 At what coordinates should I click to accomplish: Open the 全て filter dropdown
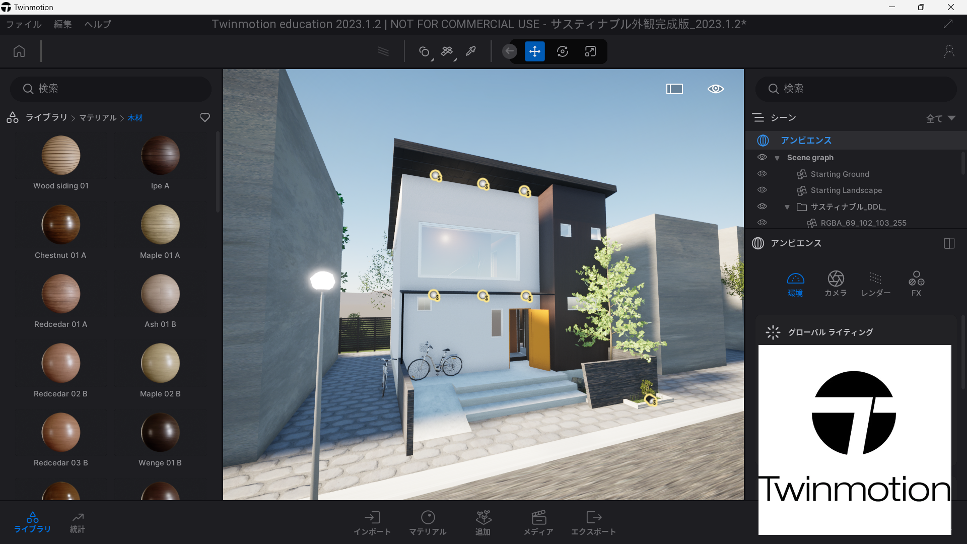(940, 118)
